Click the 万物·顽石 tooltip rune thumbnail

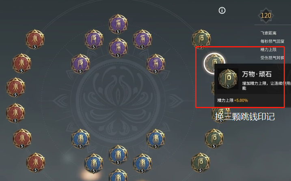(228, 79)
